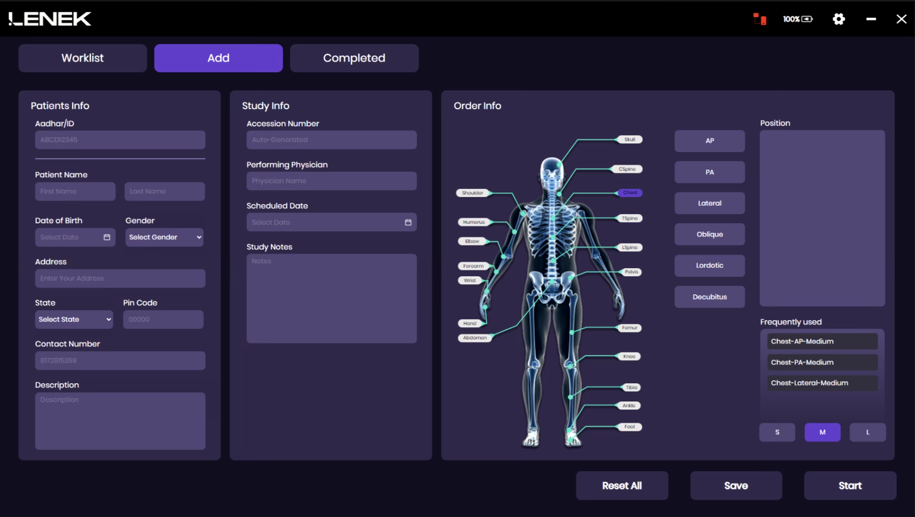Select the Shoulder body part label

click(472, 193)
